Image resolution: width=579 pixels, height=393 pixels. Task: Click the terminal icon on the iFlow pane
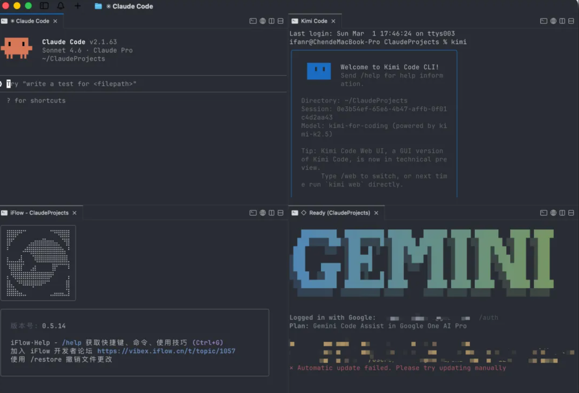pos(253,213)
